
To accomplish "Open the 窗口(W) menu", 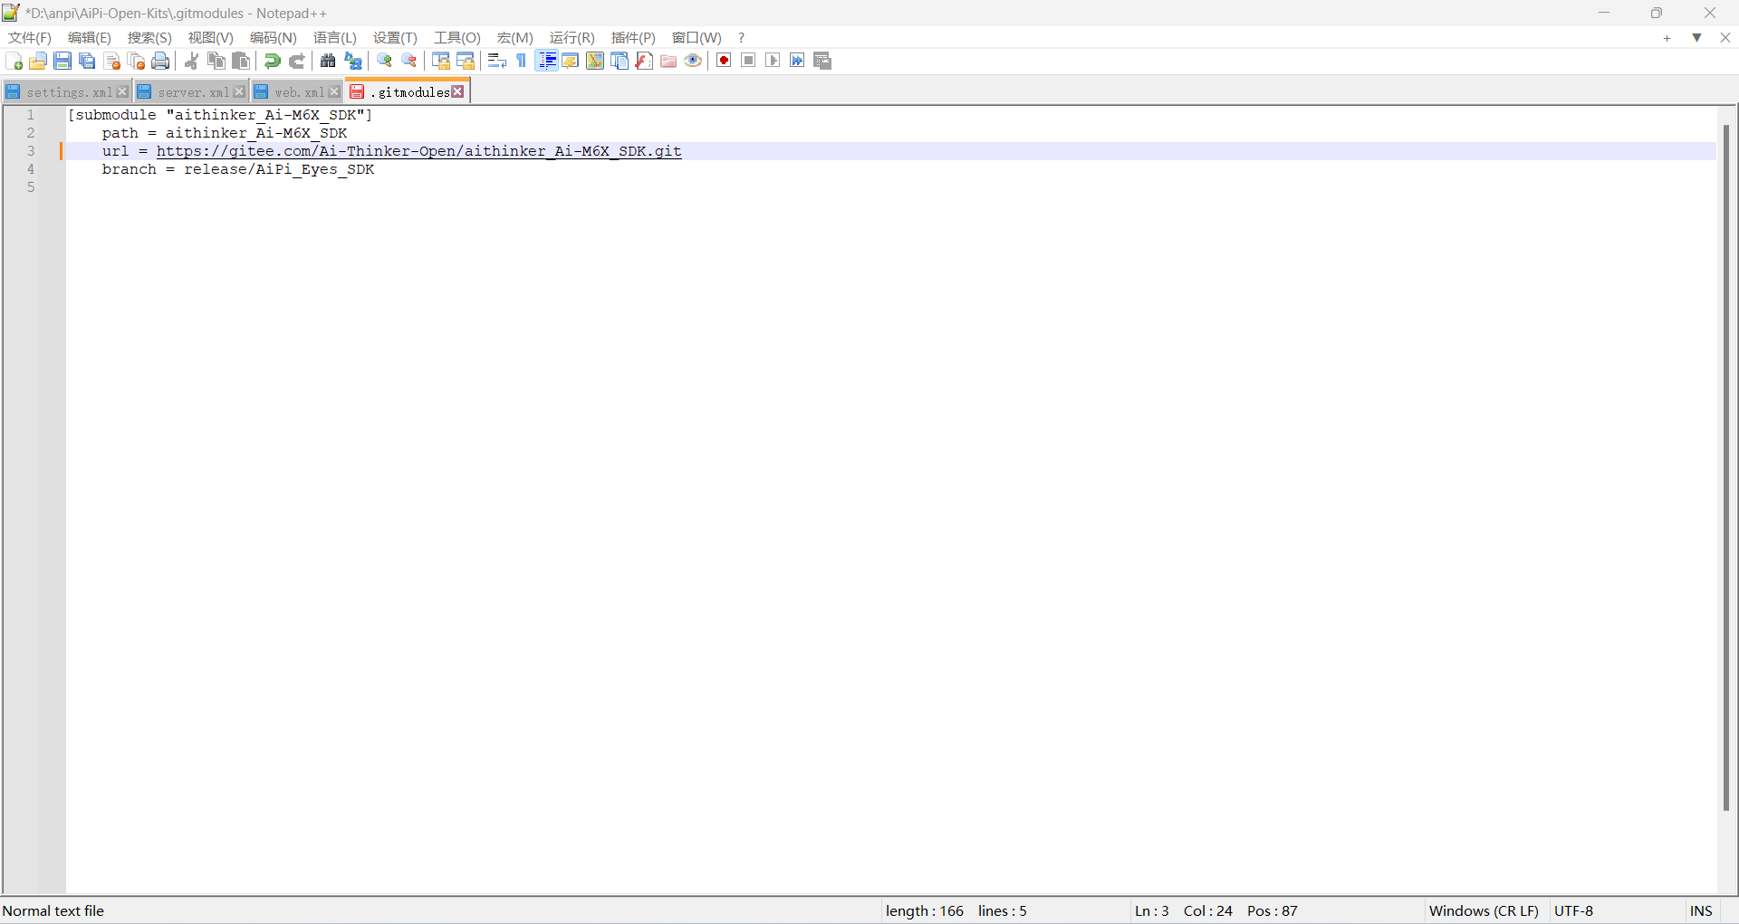I will (x=697, y=37).
